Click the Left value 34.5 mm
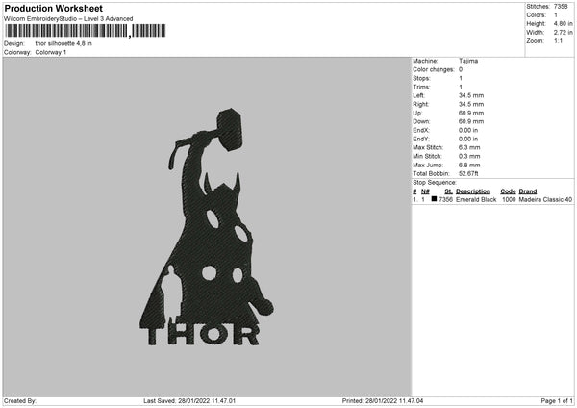 click(471, 95)
